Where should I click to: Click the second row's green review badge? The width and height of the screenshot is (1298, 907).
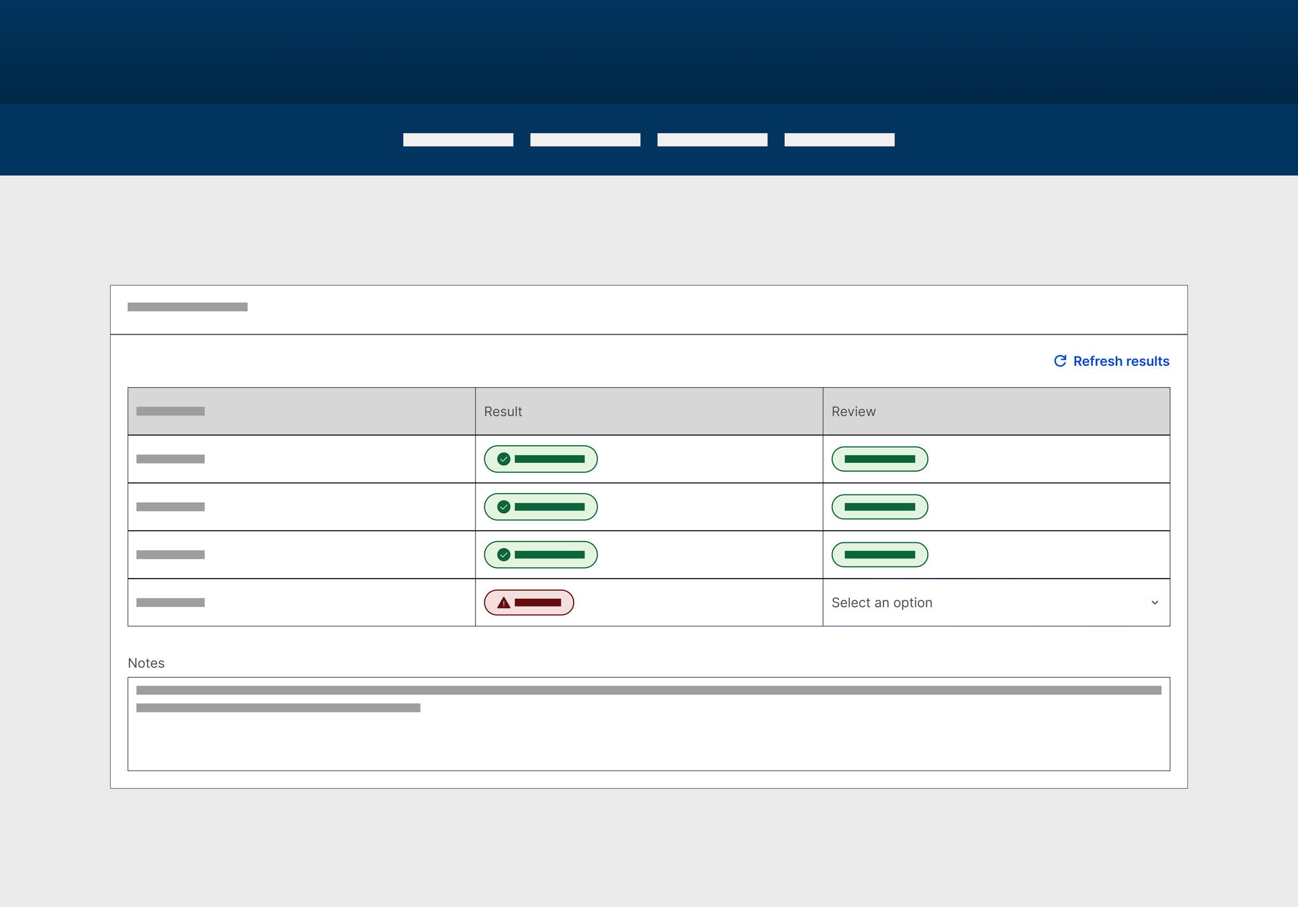click(x=880, y=507)
